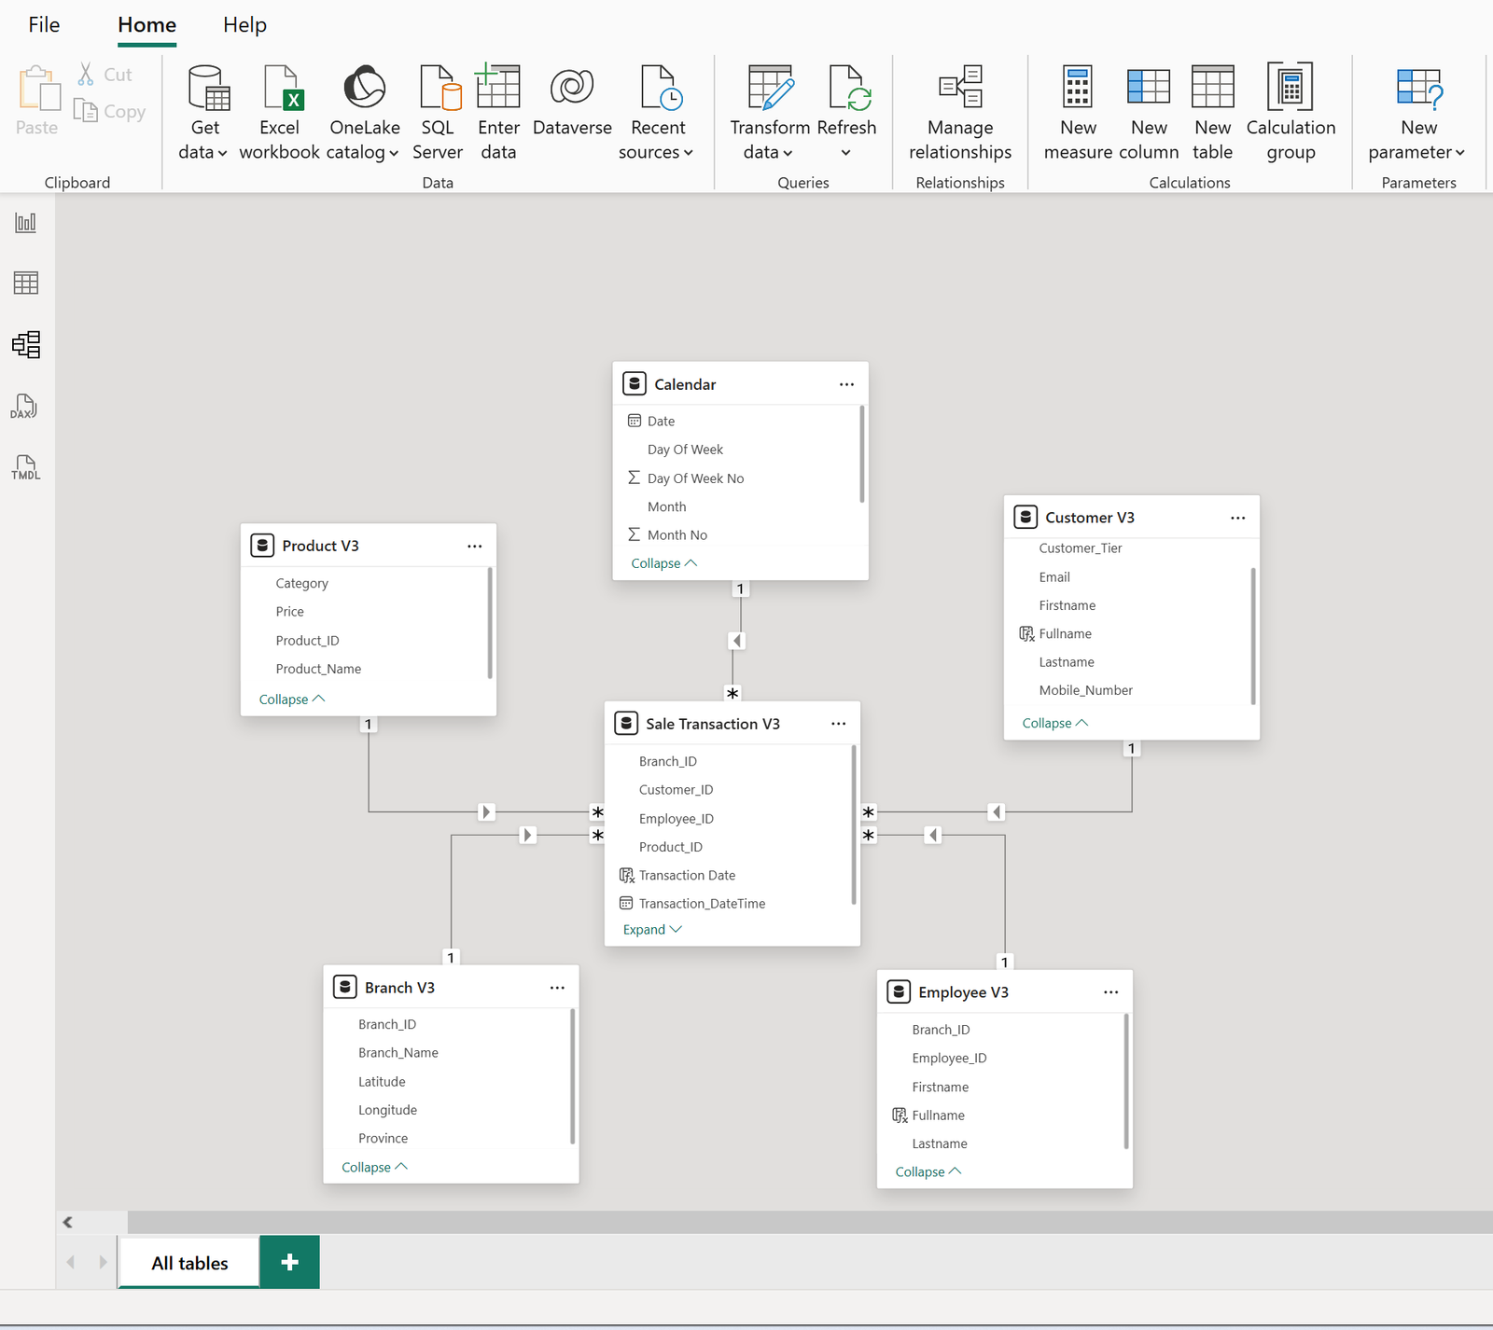Click the Enter data icon

coord(498,87)
